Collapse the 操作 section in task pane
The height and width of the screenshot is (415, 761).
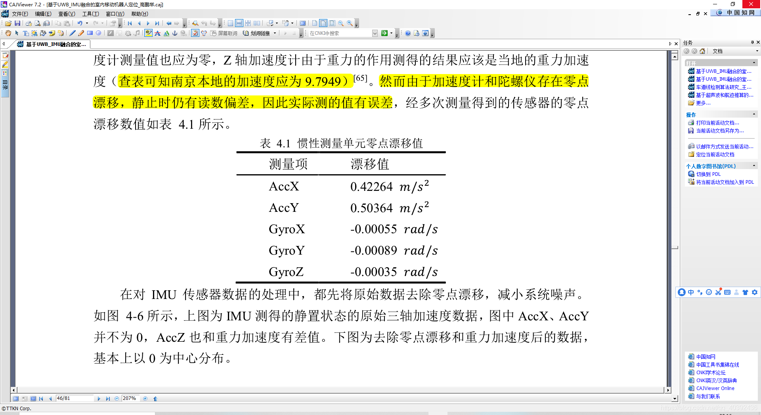coord(754,114)
